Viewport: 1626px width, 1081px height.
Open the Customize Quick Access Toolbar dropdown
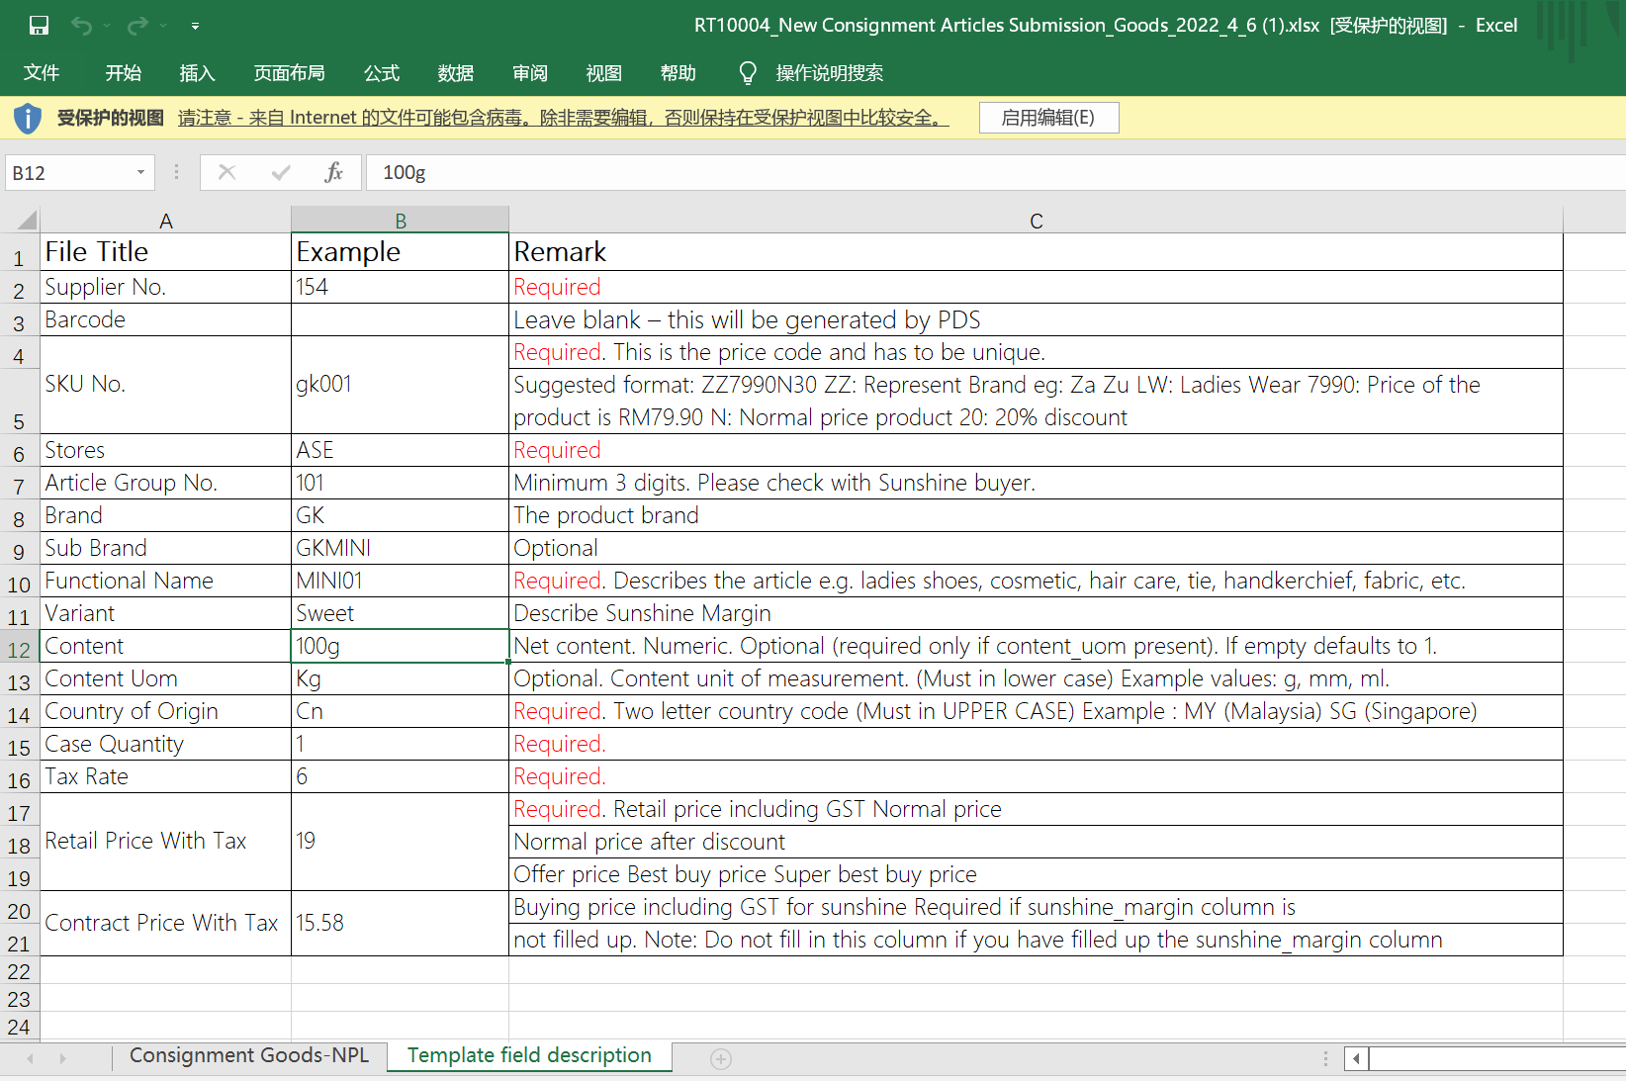click(195, 26)
